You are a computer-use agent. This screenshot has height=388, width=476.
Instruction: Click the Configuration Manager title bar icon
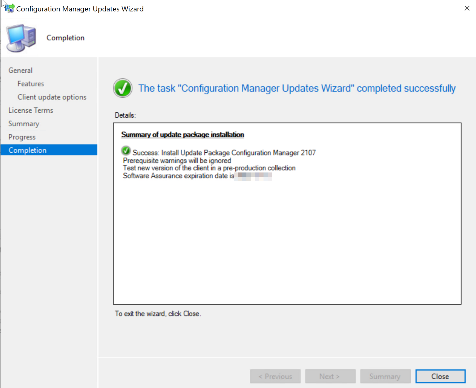(10, 9)
